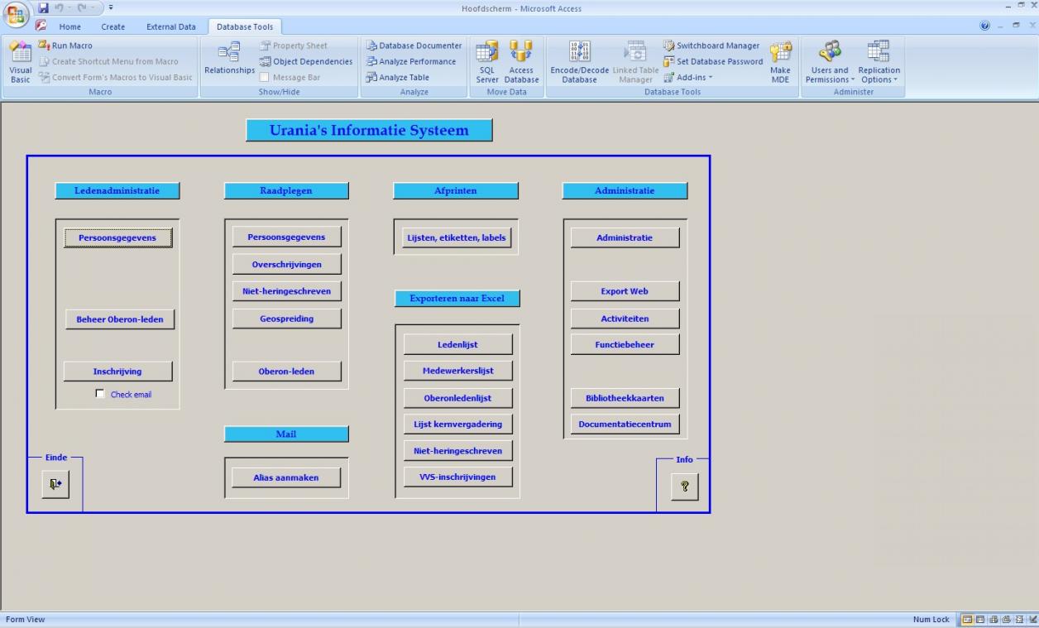Click the Lijst kernvergadering button
Viewport: 1039px width, 628px height.
coord(457,424)
